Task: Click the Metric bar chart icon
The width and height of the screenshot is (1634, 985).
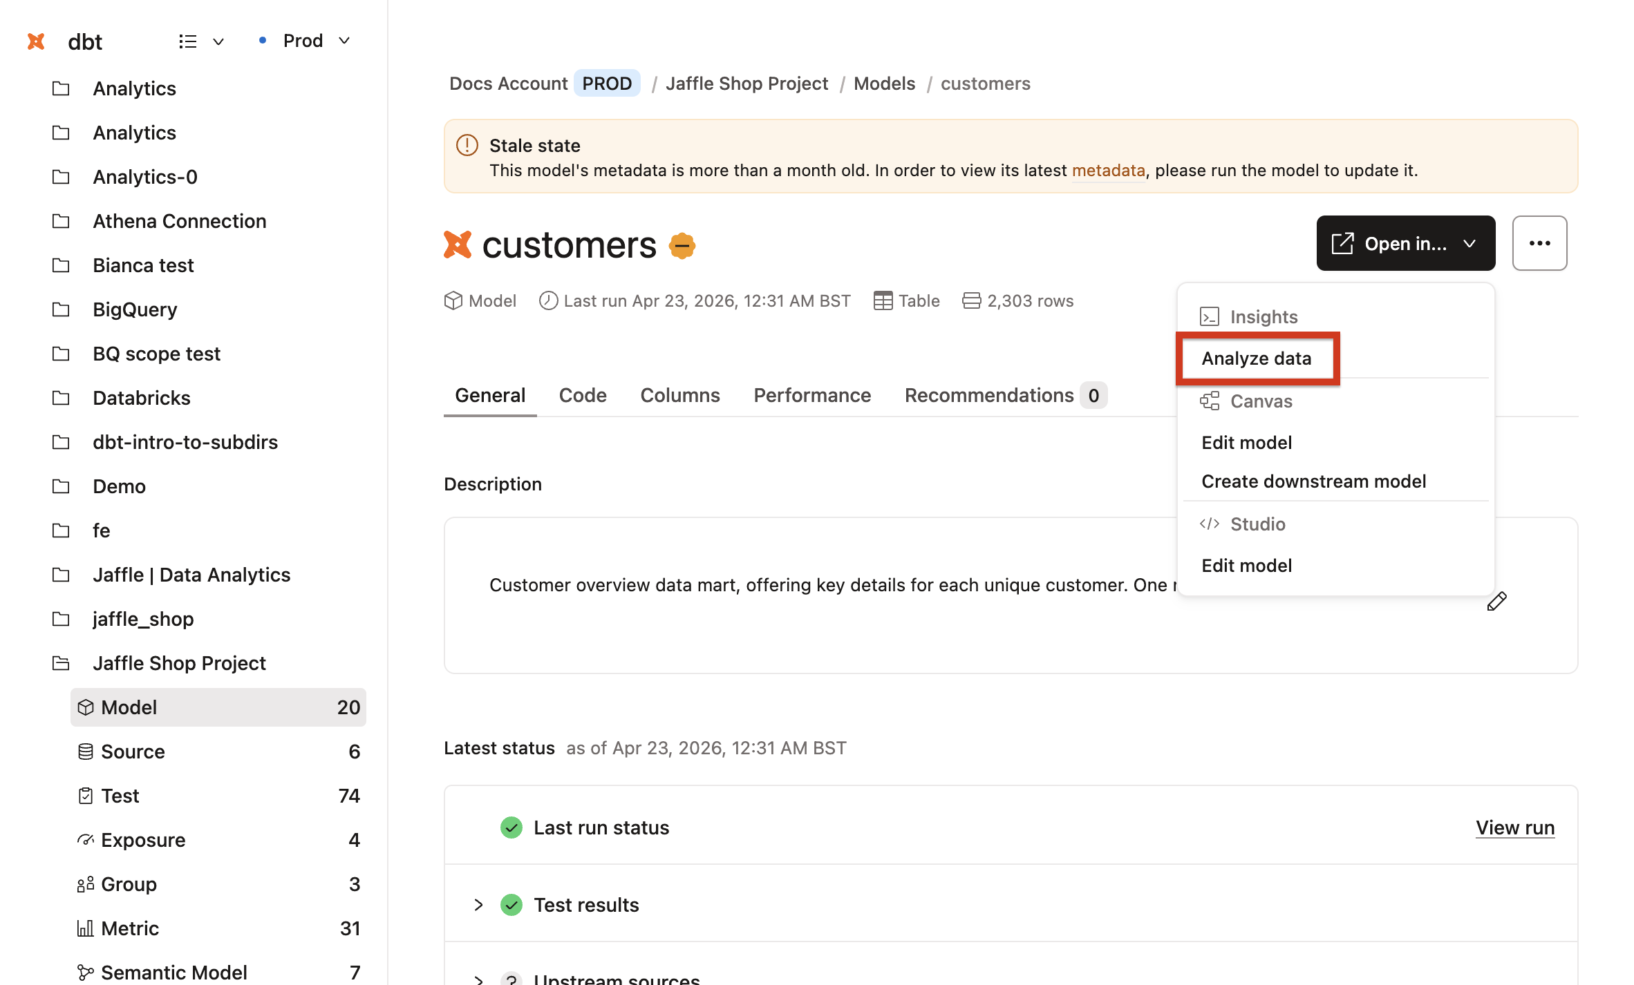Action: (x=86, y=928)
